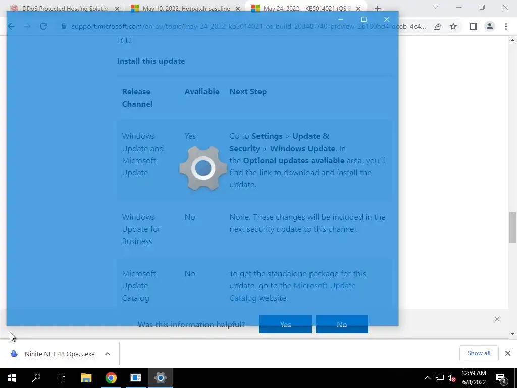Viewport: 517px width, 388px height.
Task: Switch to Chrome in the taskbar
Action: pos(111,378)
